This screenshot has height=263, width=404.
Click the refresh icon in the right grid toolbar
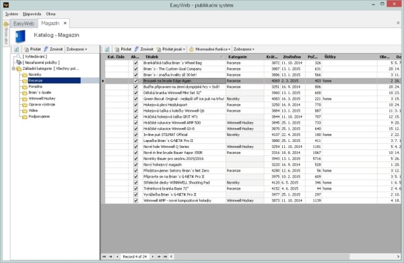(107, 49)
